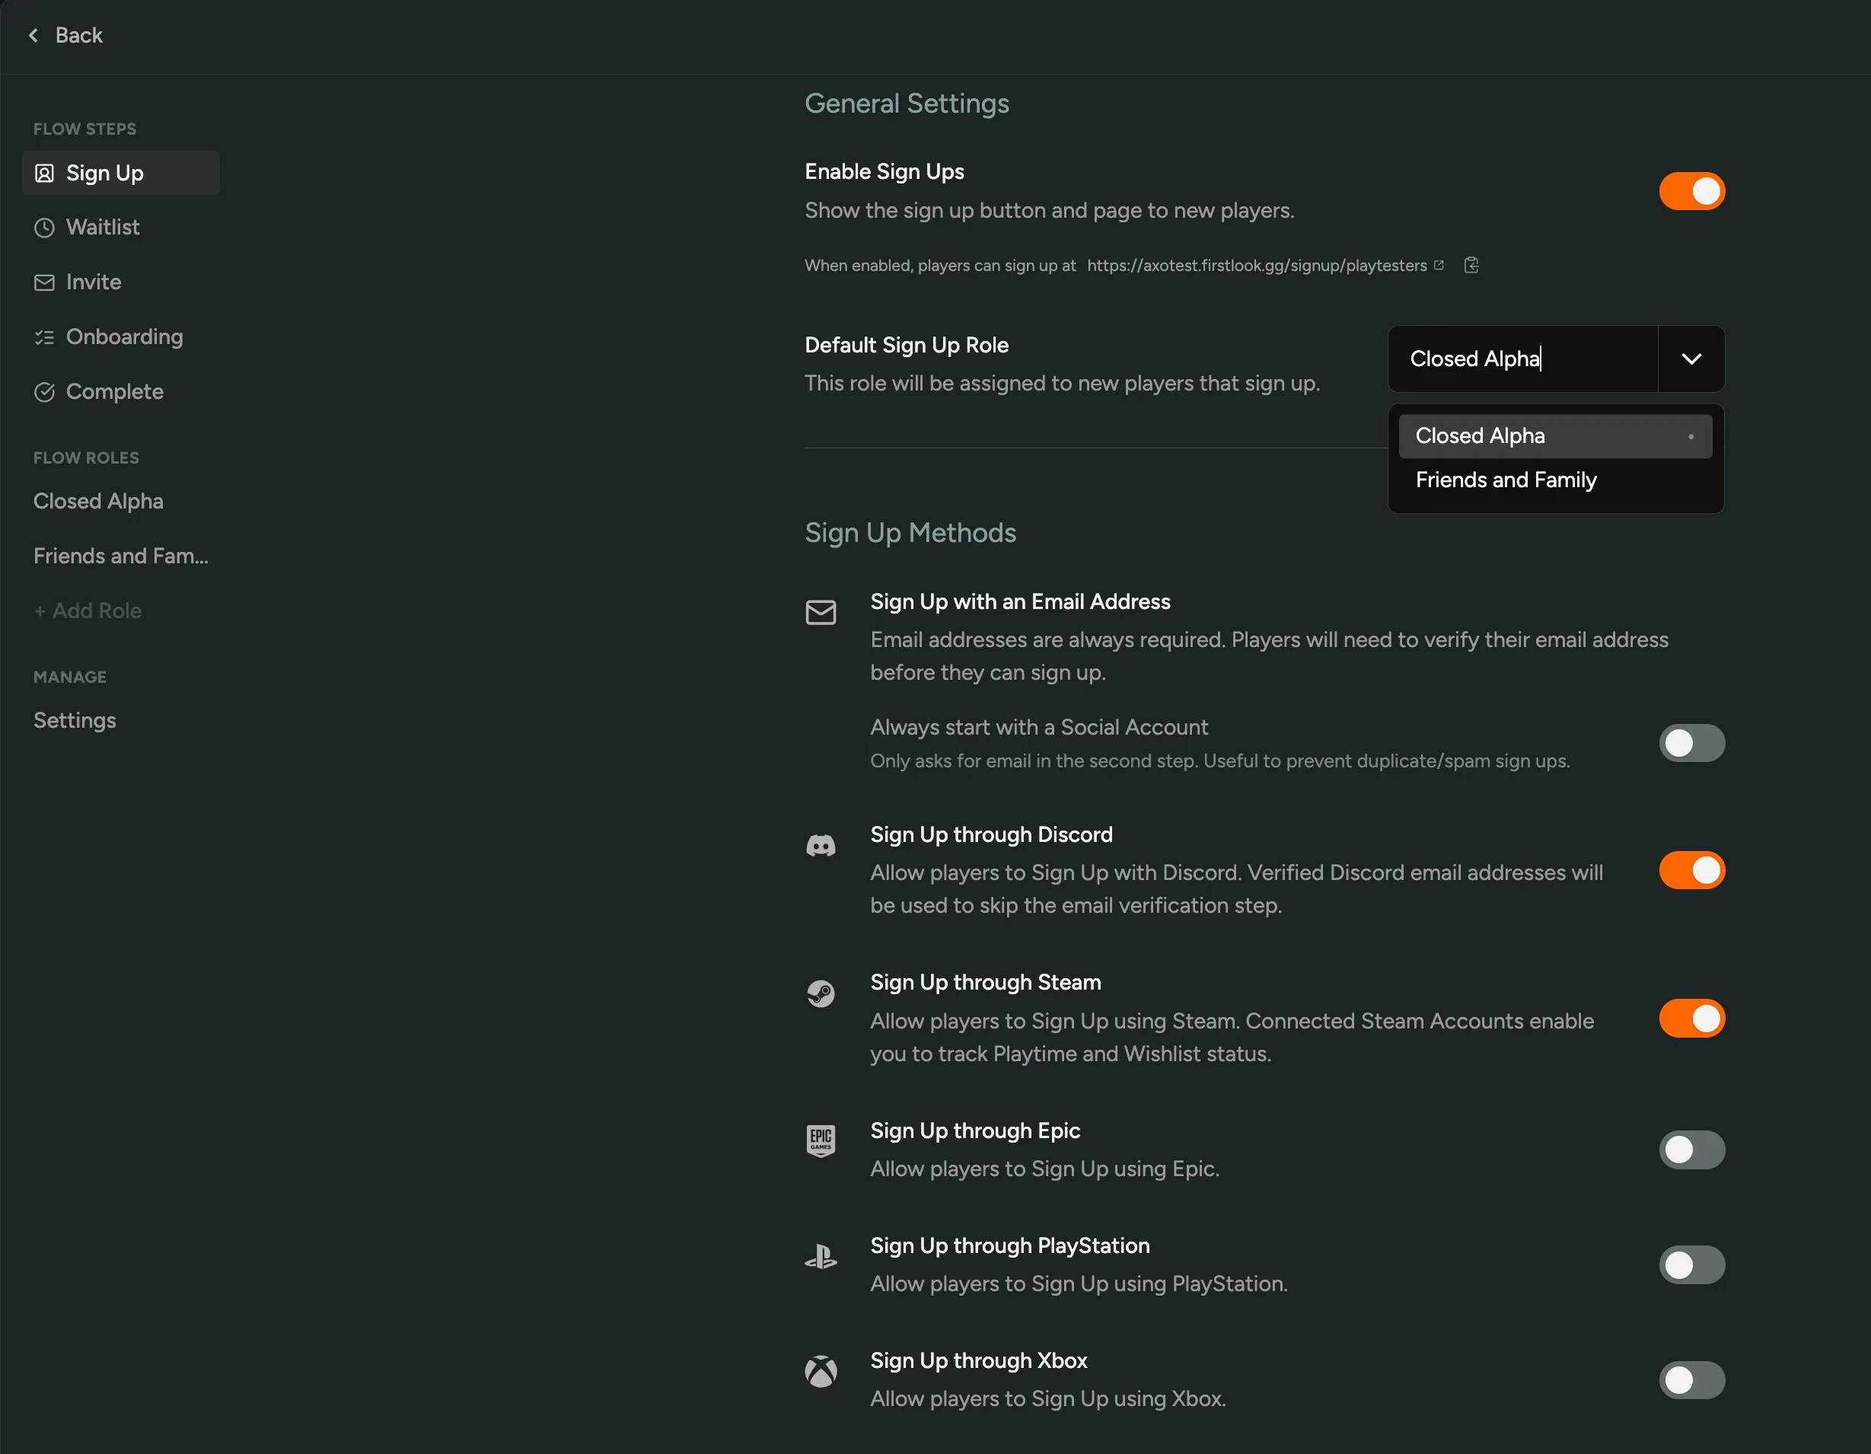
Task: Disable the Enable Sign Ups toggle
Action: (1691, 191)
